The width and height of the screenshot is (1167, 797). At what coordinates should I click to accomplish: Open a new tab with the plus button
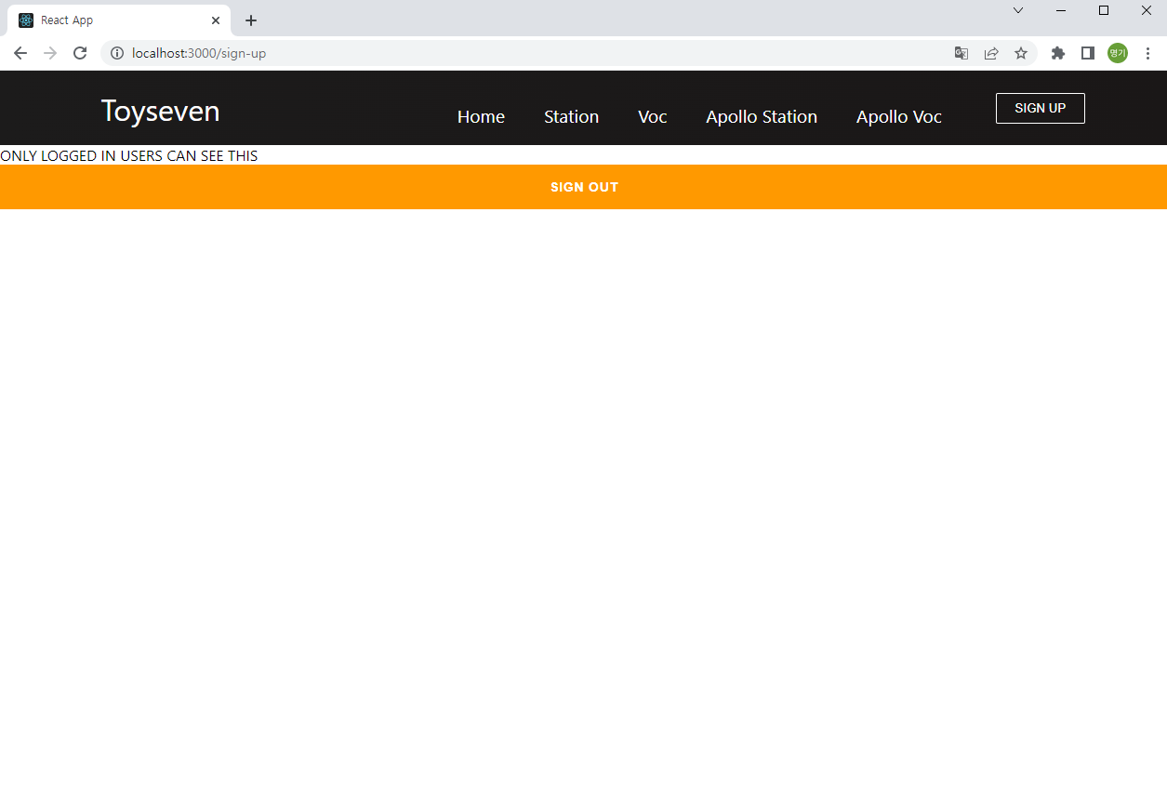pyautogui.click(x=251, y=20)
